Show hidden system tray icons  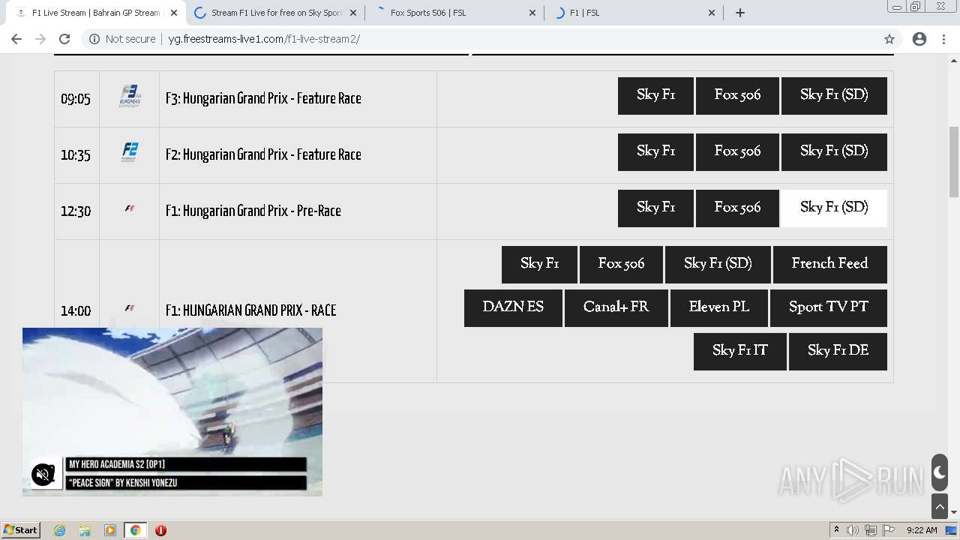tap(836, 530)
